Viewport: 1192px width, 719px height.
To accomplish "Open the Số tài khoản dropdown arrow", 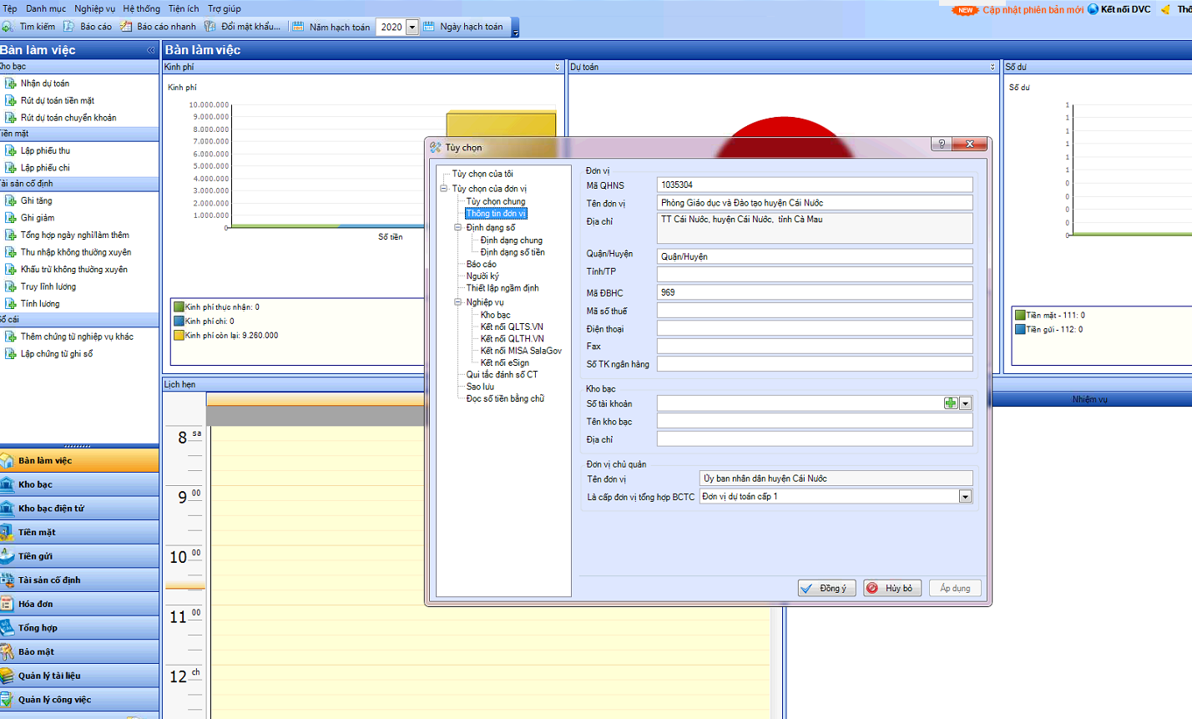I will (966, 403).
